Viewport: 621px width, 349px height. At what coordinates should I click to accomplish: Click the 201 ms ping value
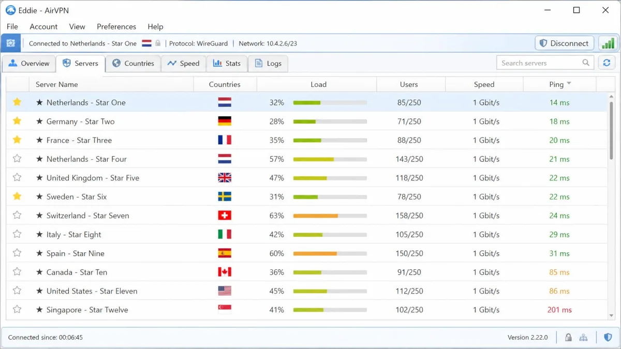[x=559, y=310]
